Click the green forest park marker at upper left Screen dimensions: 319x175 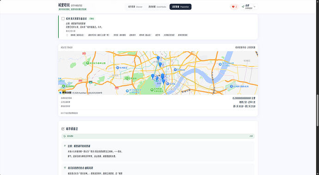point(88,63)
